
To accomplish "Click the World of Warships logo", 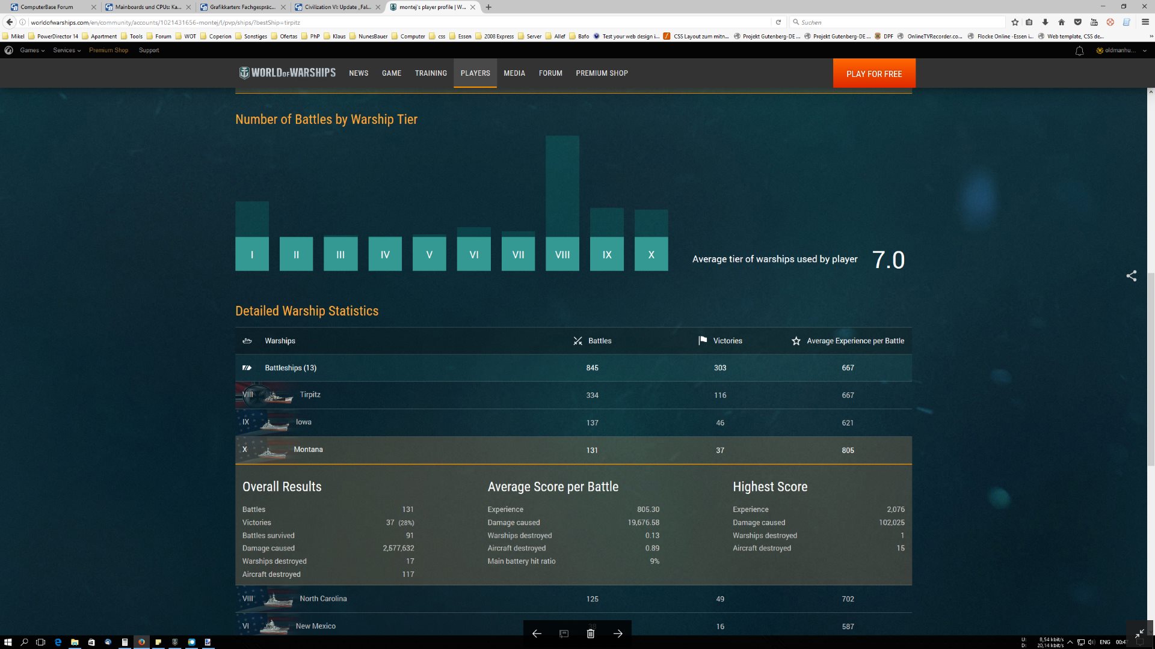I will [x=287, y=73].
